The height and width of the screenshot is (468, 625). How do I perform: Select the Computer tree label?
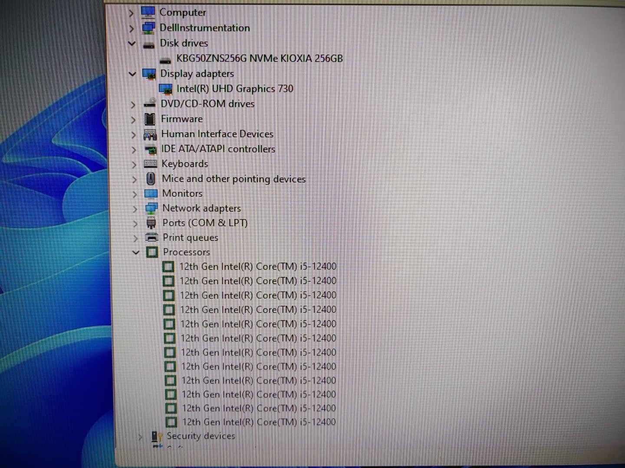(183, 13)
